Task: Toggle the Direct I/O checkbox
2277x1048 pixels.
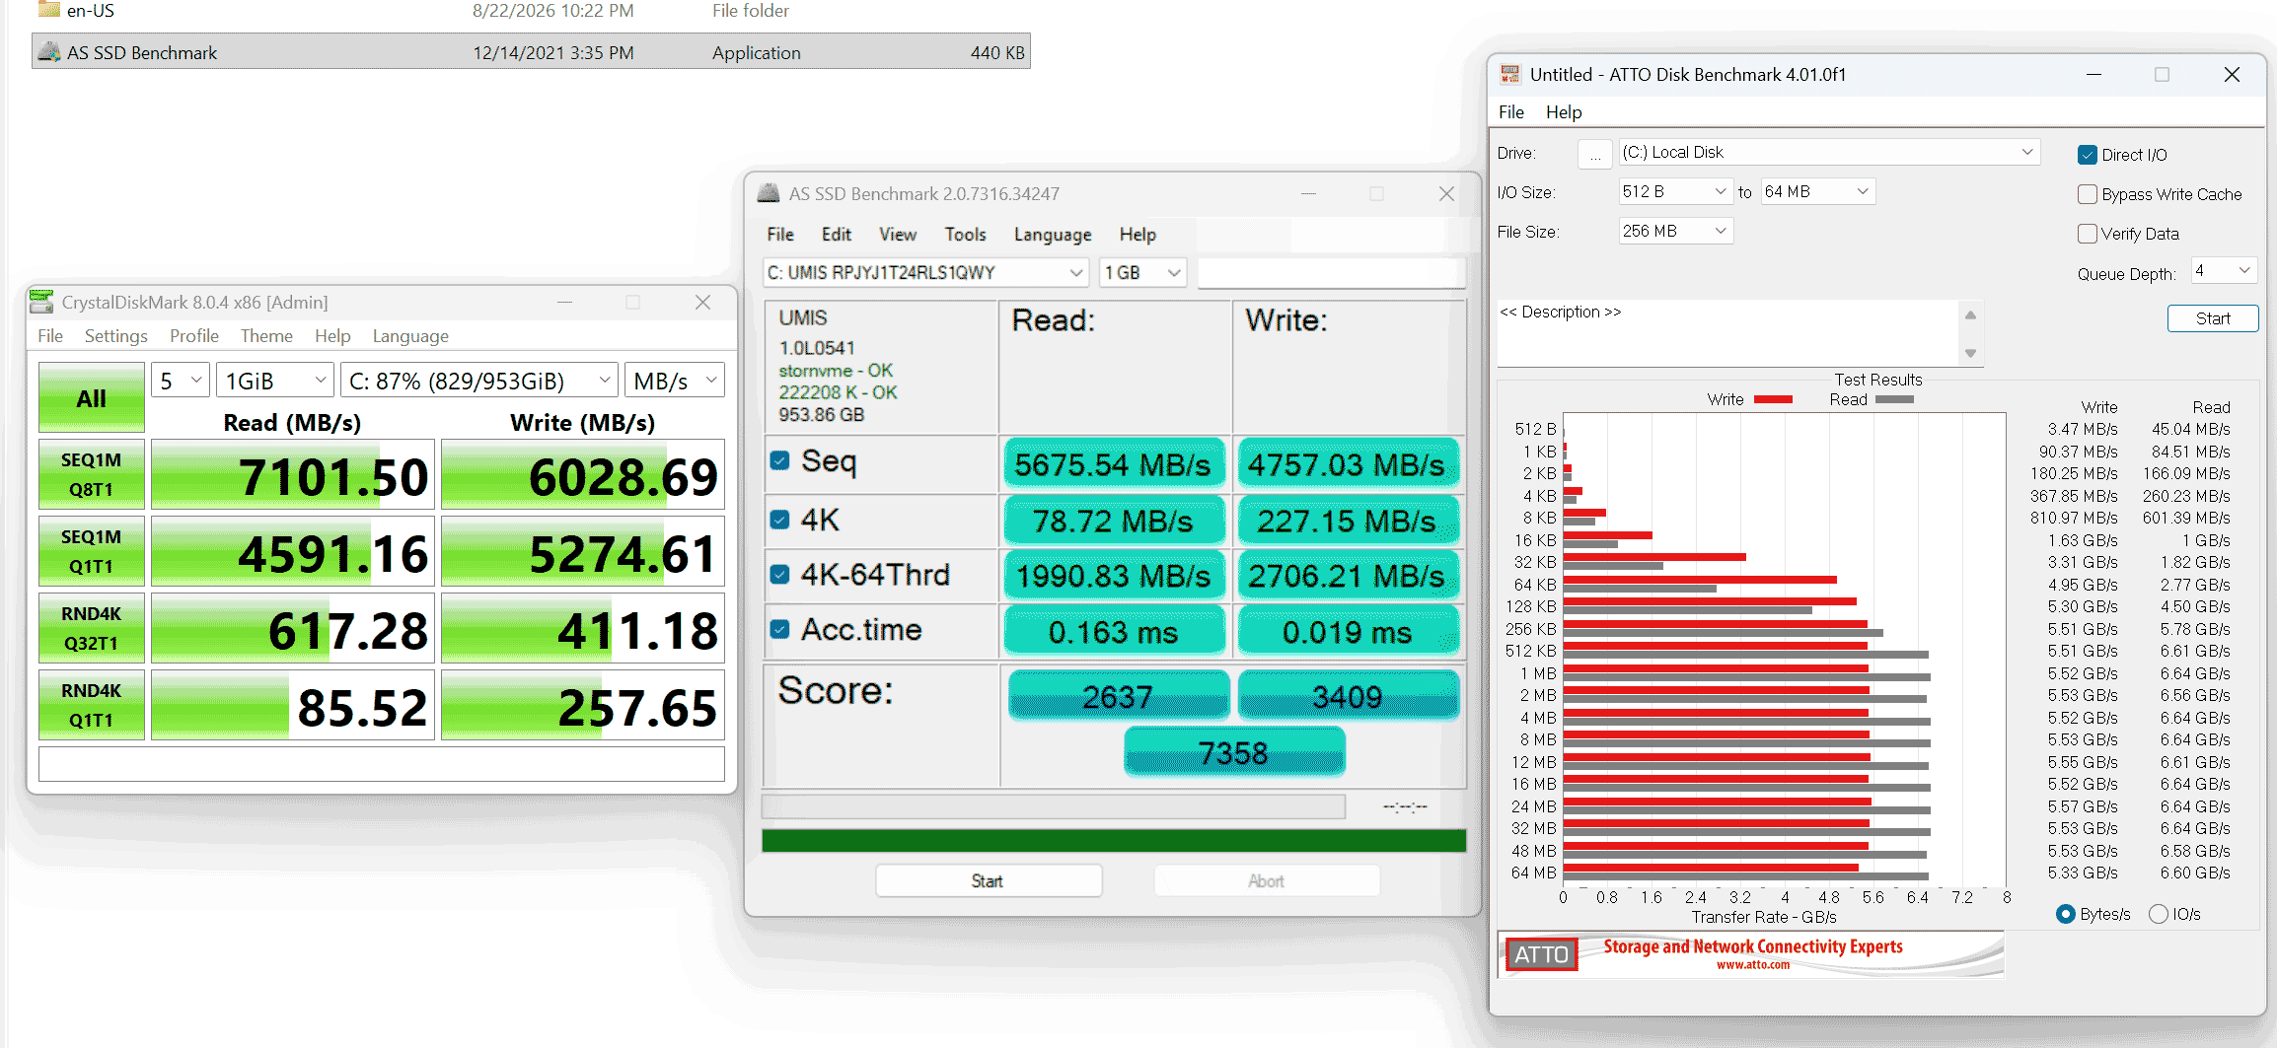Action: coord(2087,155)
